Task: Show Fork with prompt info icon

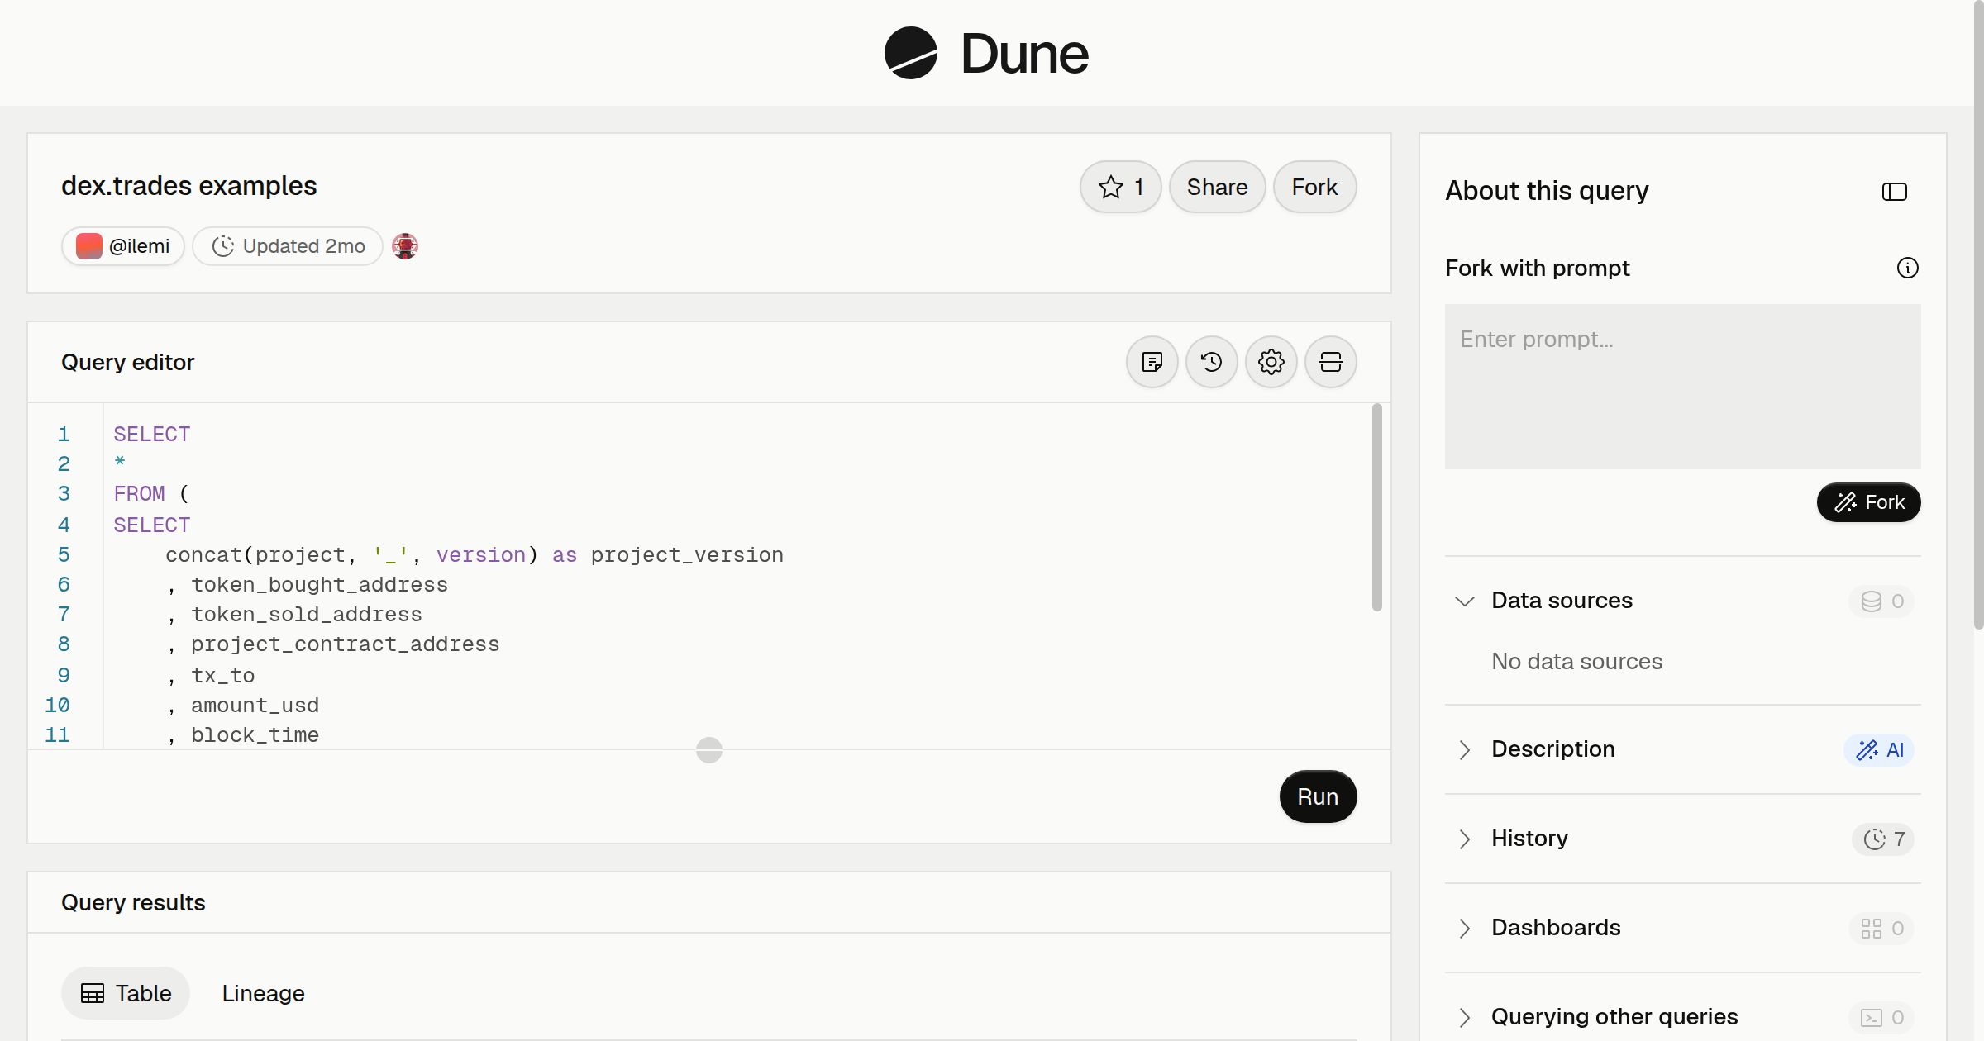Action: tap(1907, 268)
